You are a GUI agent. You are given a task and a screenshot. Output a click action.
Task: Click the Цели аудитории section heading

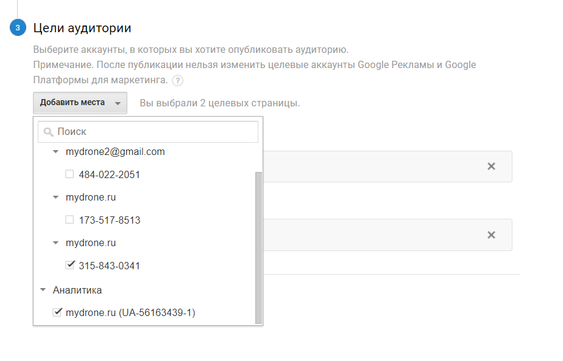(x=82, y=28)
